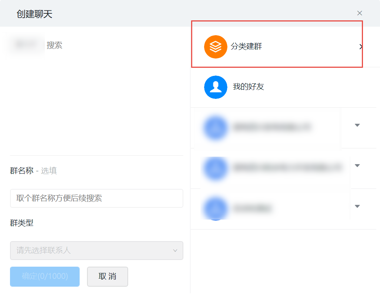Select the first blurred organization name

pos(271,127)
